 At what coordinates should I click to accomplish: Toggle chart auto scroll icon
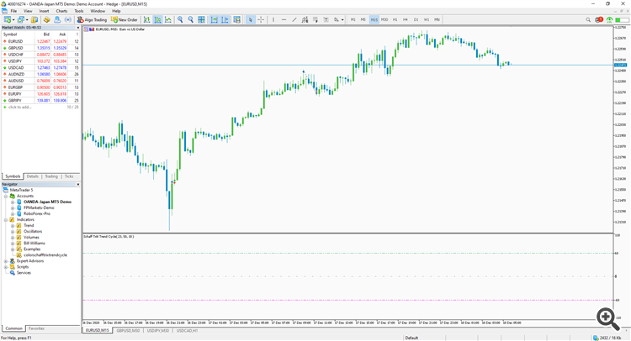(214, 19)
